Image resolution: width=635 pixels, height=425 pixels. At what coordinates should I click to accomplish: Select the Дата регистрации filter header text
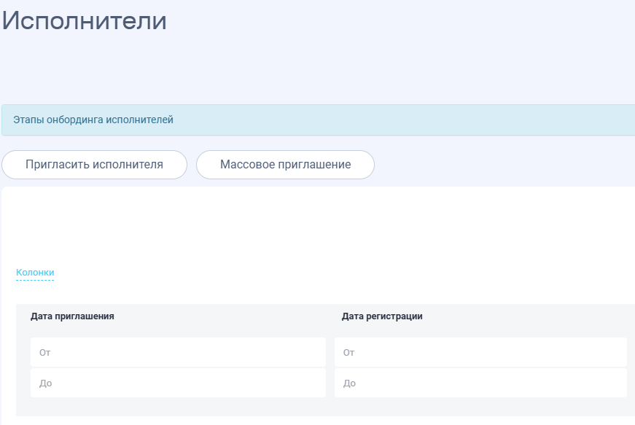click(382, 316)
